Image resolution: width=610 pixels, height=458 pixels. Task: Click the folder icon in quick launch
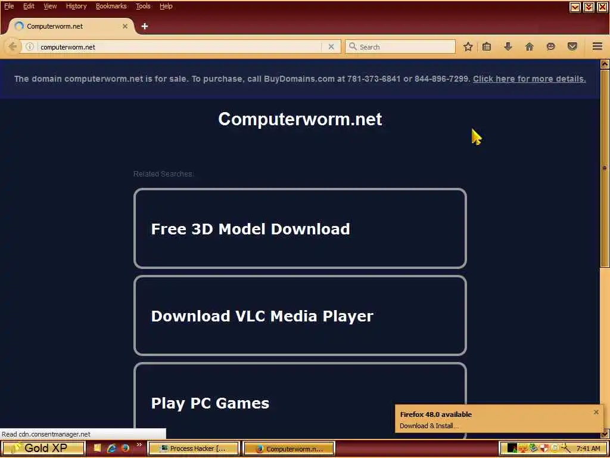(97, 448)
